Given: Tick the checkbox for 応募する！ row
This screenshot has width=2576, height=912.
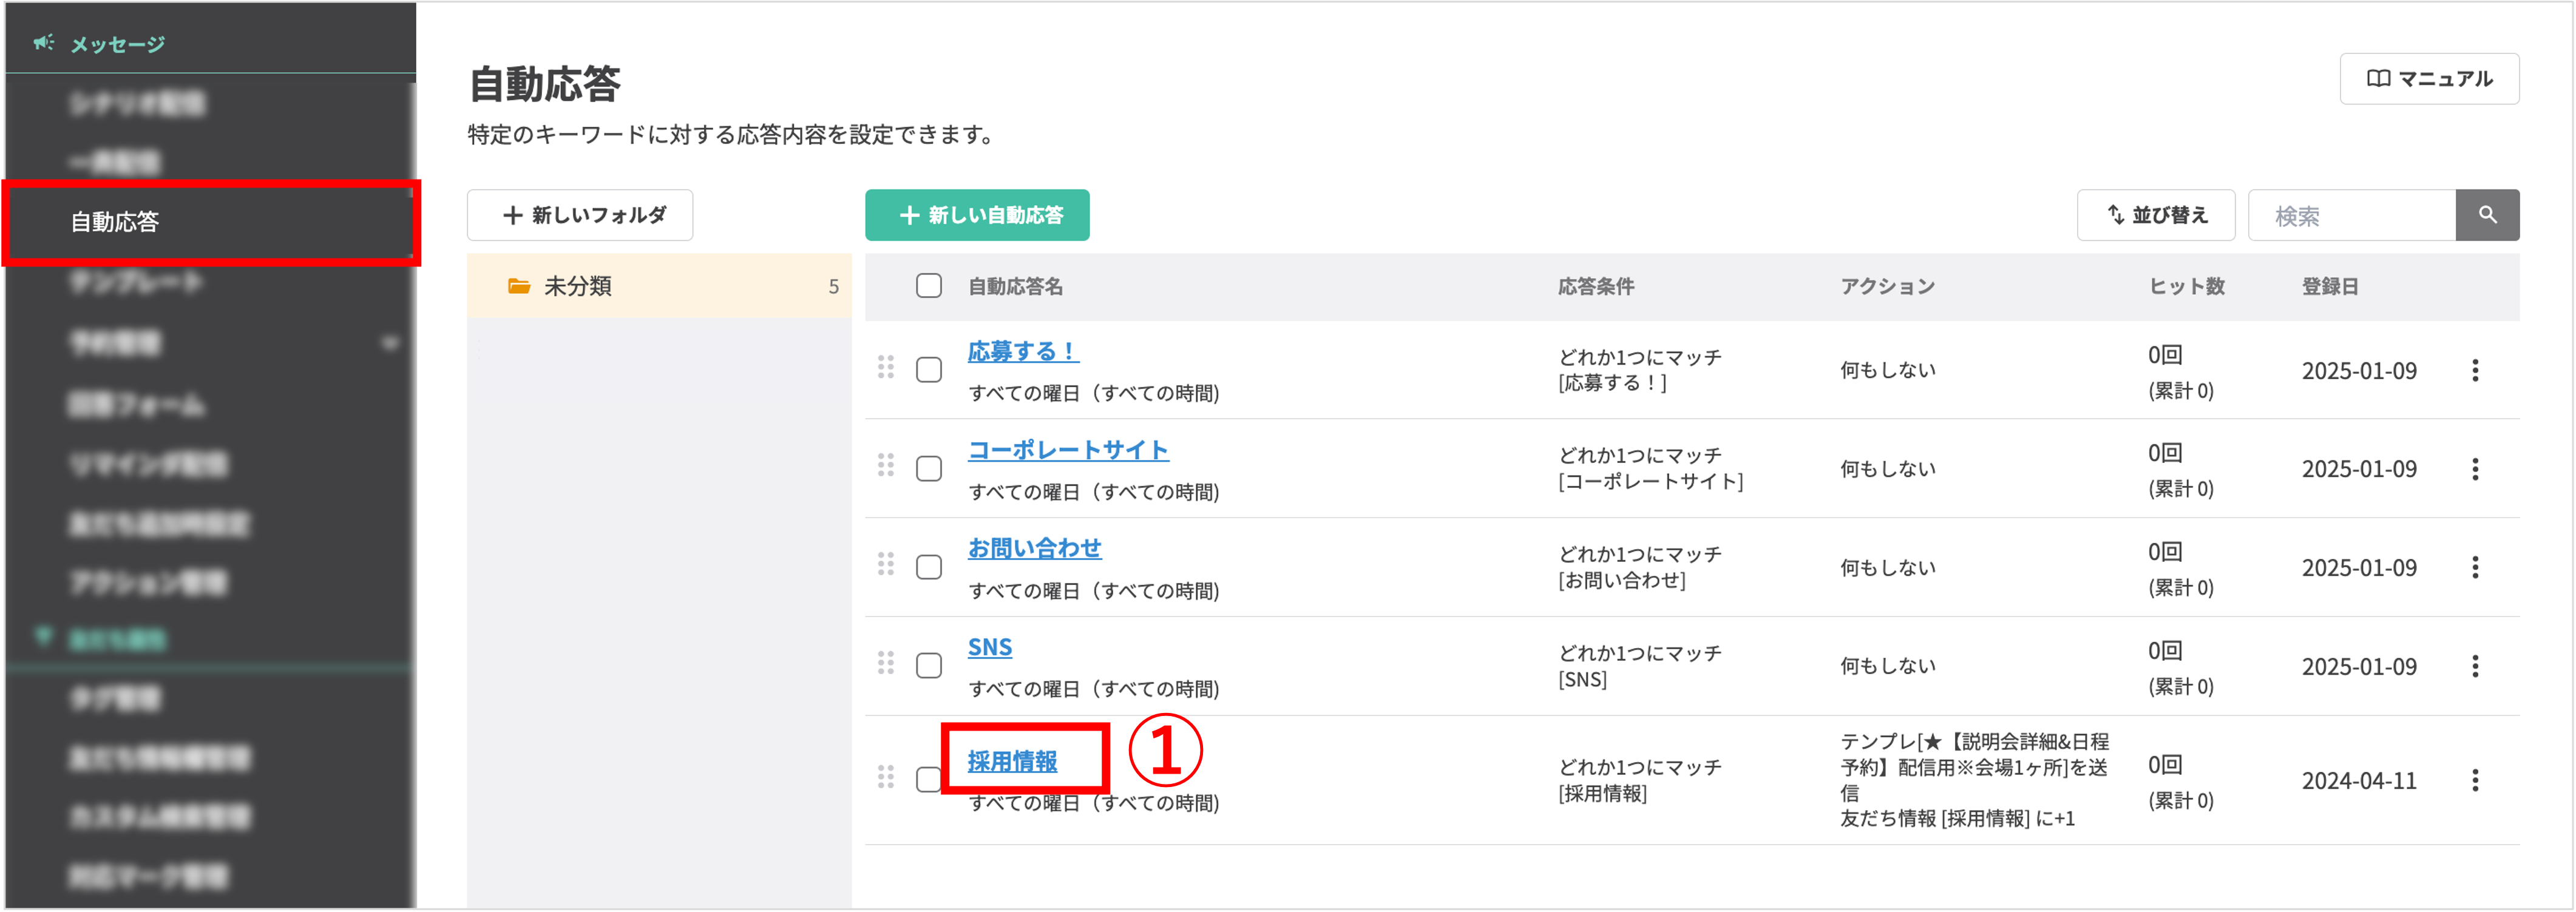Looking at the screenshot, I should pos(928,370).
